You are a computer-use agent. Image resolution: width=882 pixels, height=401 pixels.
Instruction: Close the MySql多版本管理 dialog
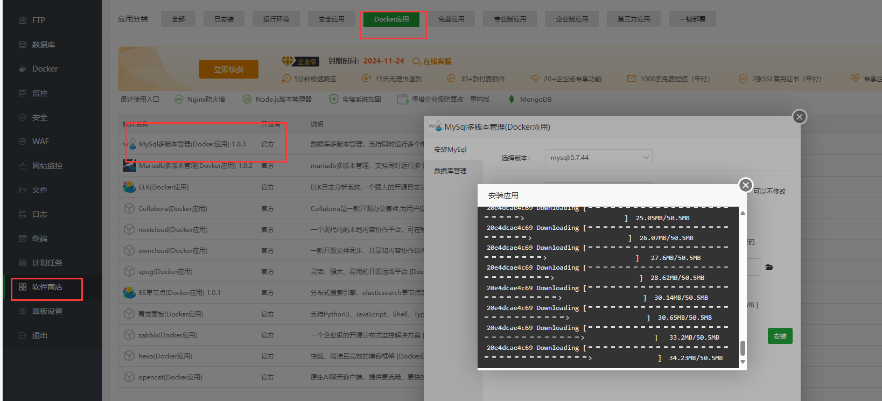pos(800,116)
